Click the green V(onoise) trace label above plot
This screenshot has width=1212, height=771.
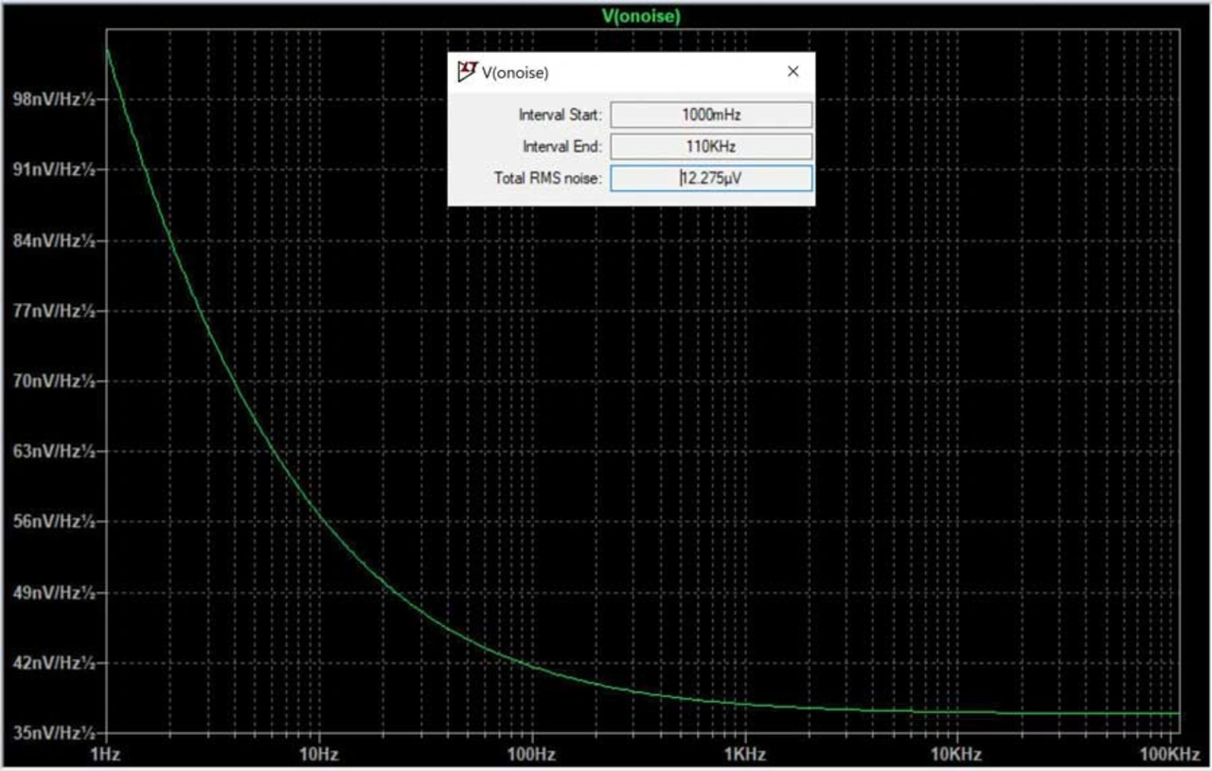click(x=641, y=16)
